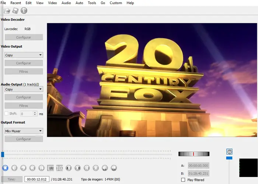Jump to the previous keyframe

click(x=32, y=168)
